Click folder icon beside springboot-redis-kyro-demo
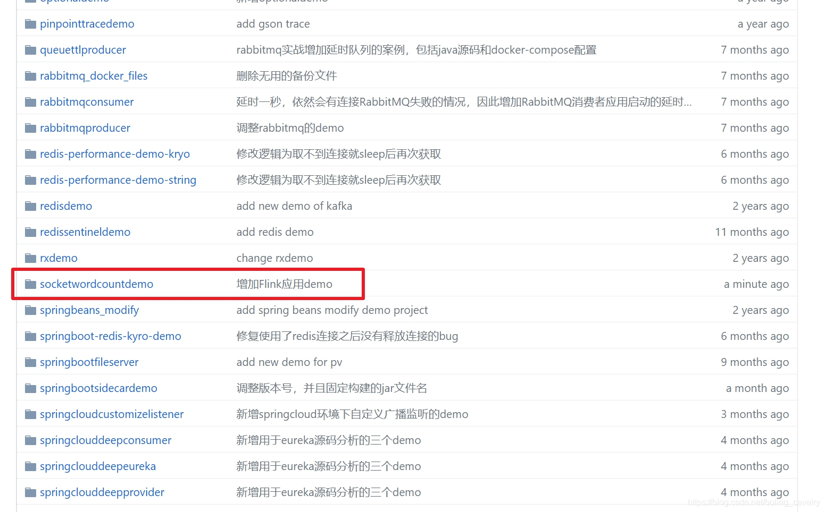 pyautogui.click(x=30, y=336)
